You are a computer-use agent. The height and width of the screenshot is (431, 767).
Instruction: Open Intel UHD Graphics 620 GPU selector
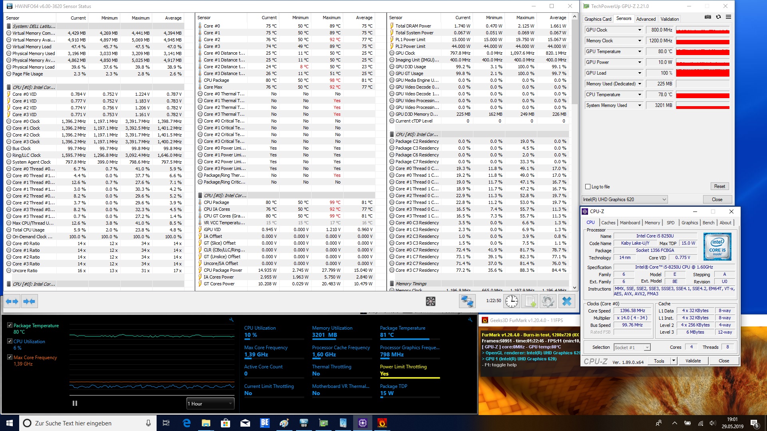(625, 200)
